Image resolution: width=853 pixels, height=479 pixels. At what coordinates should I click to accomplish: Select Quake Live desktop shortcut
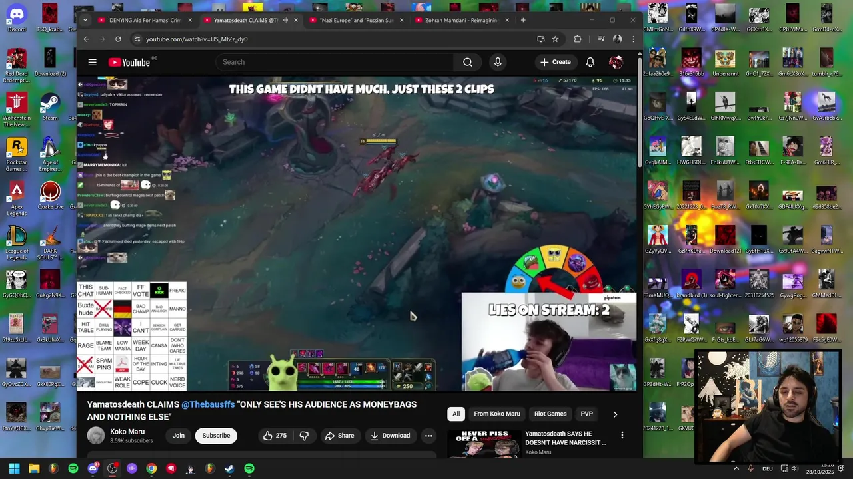(x=50, y=196)
